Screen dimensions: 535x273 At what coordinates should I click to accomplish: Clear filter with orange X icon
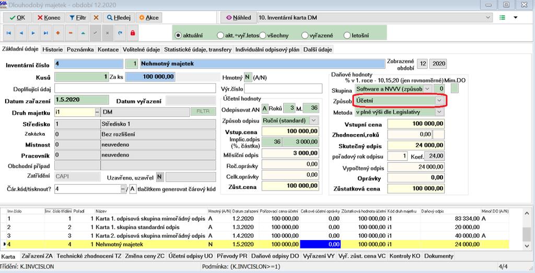pos(96,18)
